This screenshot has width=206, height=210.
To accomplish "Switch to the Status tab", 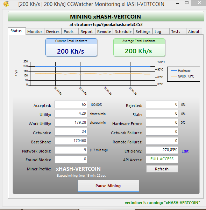I will pos(16,31).
